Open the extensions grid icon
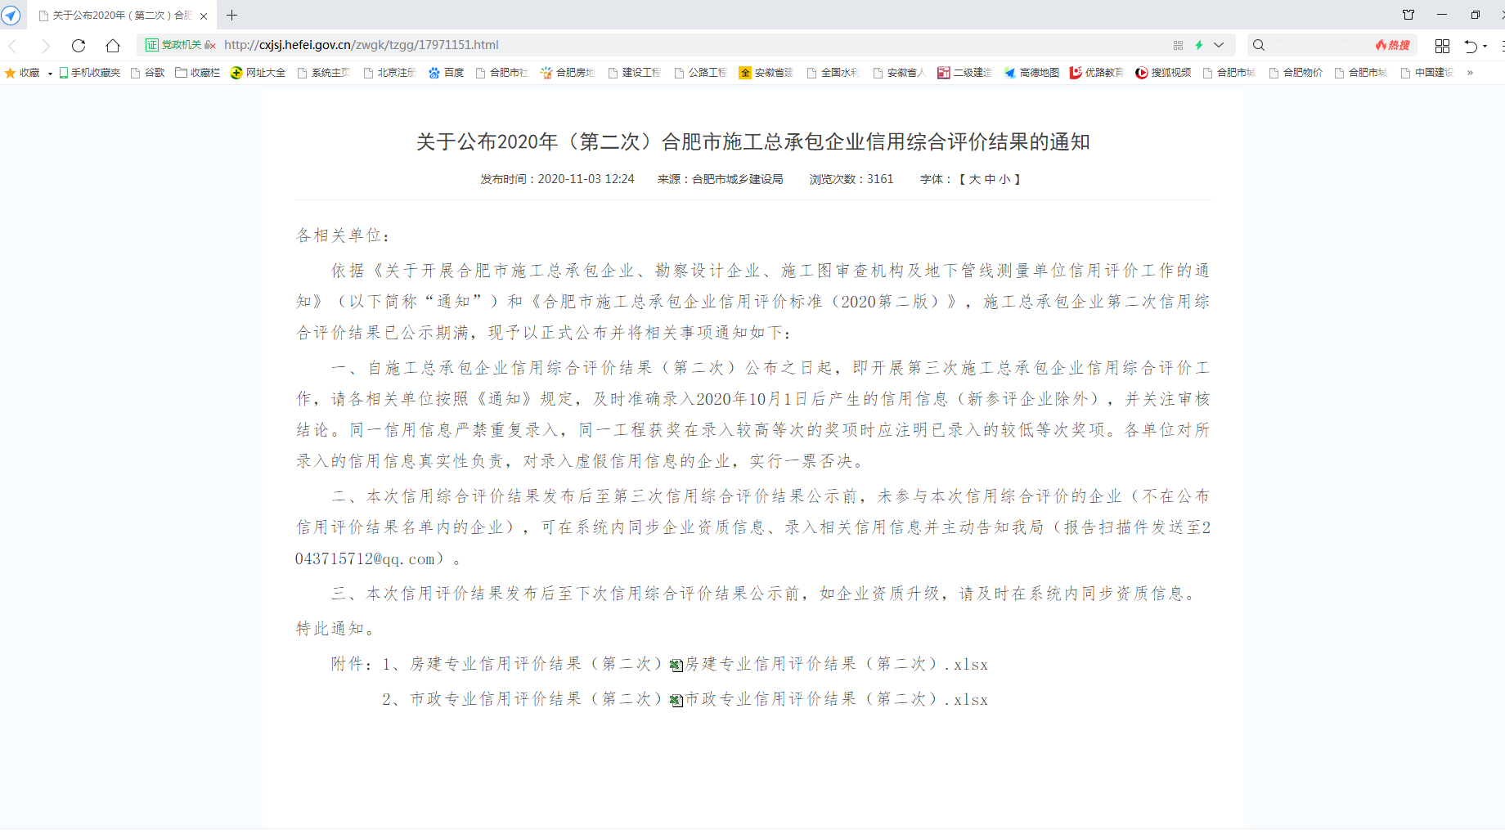Viewport: 1505px width, 834px height. (x=1442, y=46)
